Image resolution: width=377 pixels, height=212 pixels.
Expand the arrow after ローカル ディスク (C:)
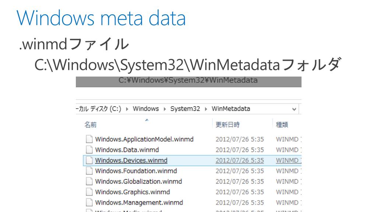pos(127,109)
